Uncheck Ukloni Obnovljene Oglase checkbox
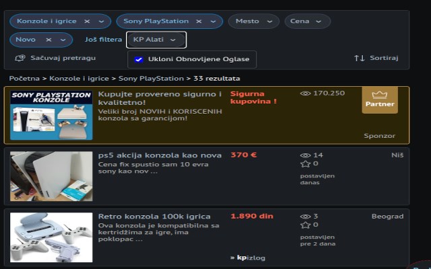 pos(139,59)
